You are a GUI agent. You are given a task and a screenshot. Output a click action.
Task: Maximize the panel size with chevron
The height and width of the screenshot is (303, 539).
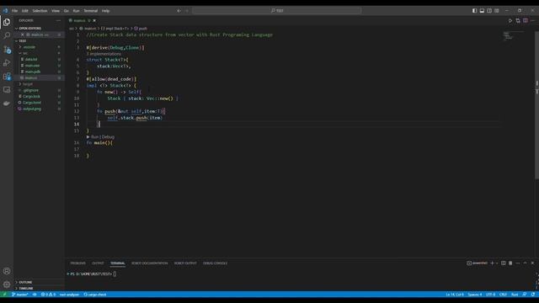pyautogui.click(x=525, y=263)
